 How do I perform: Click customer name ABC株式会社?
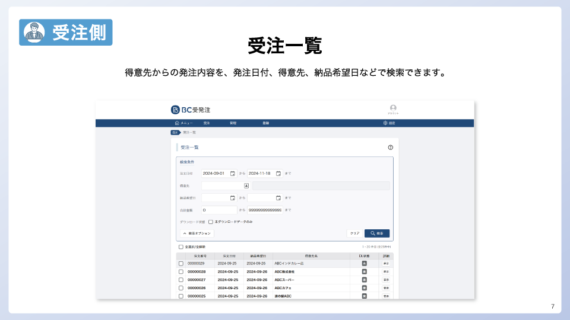click(x=284, y=272)
